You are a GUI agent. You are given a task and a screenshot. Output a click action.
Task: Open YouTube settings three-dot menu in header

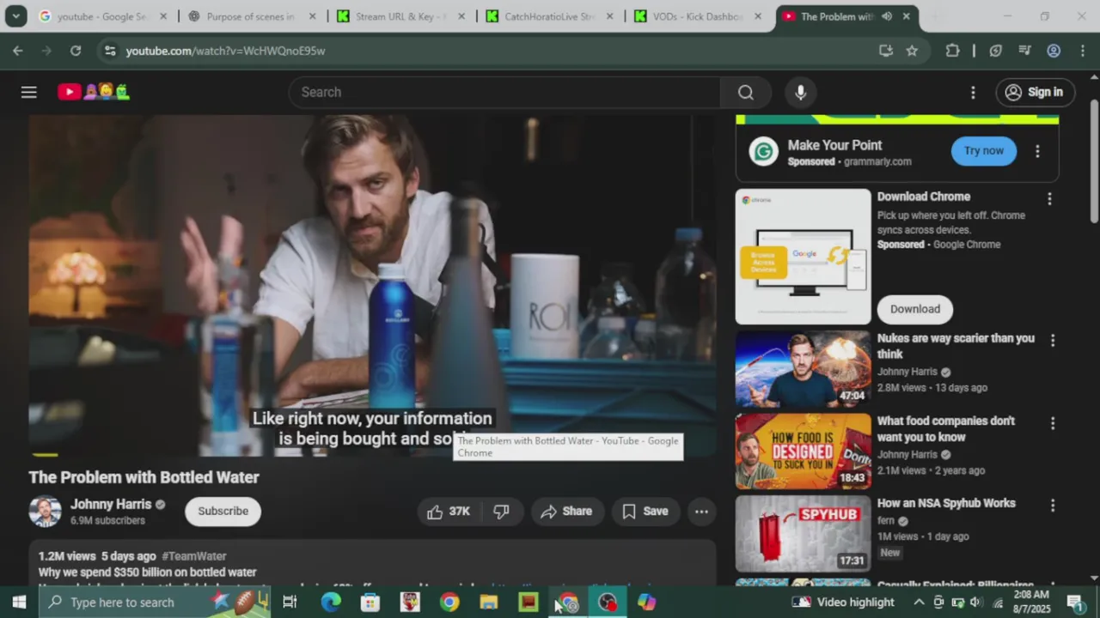pos(973,92)
